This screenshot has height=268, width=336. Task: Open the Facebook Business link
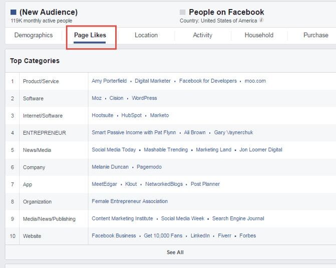(x=114, y=235)
